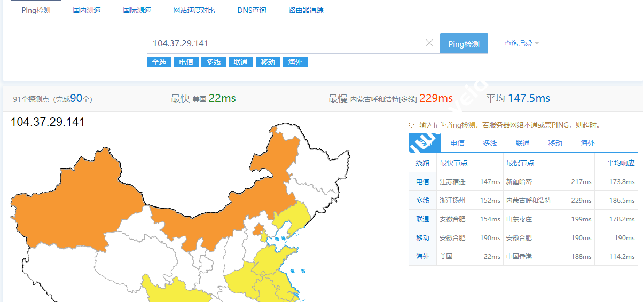The width and height of the screenshot is (643, 302).
Task: Click the 线路 column header
Action: coord(422,163)
